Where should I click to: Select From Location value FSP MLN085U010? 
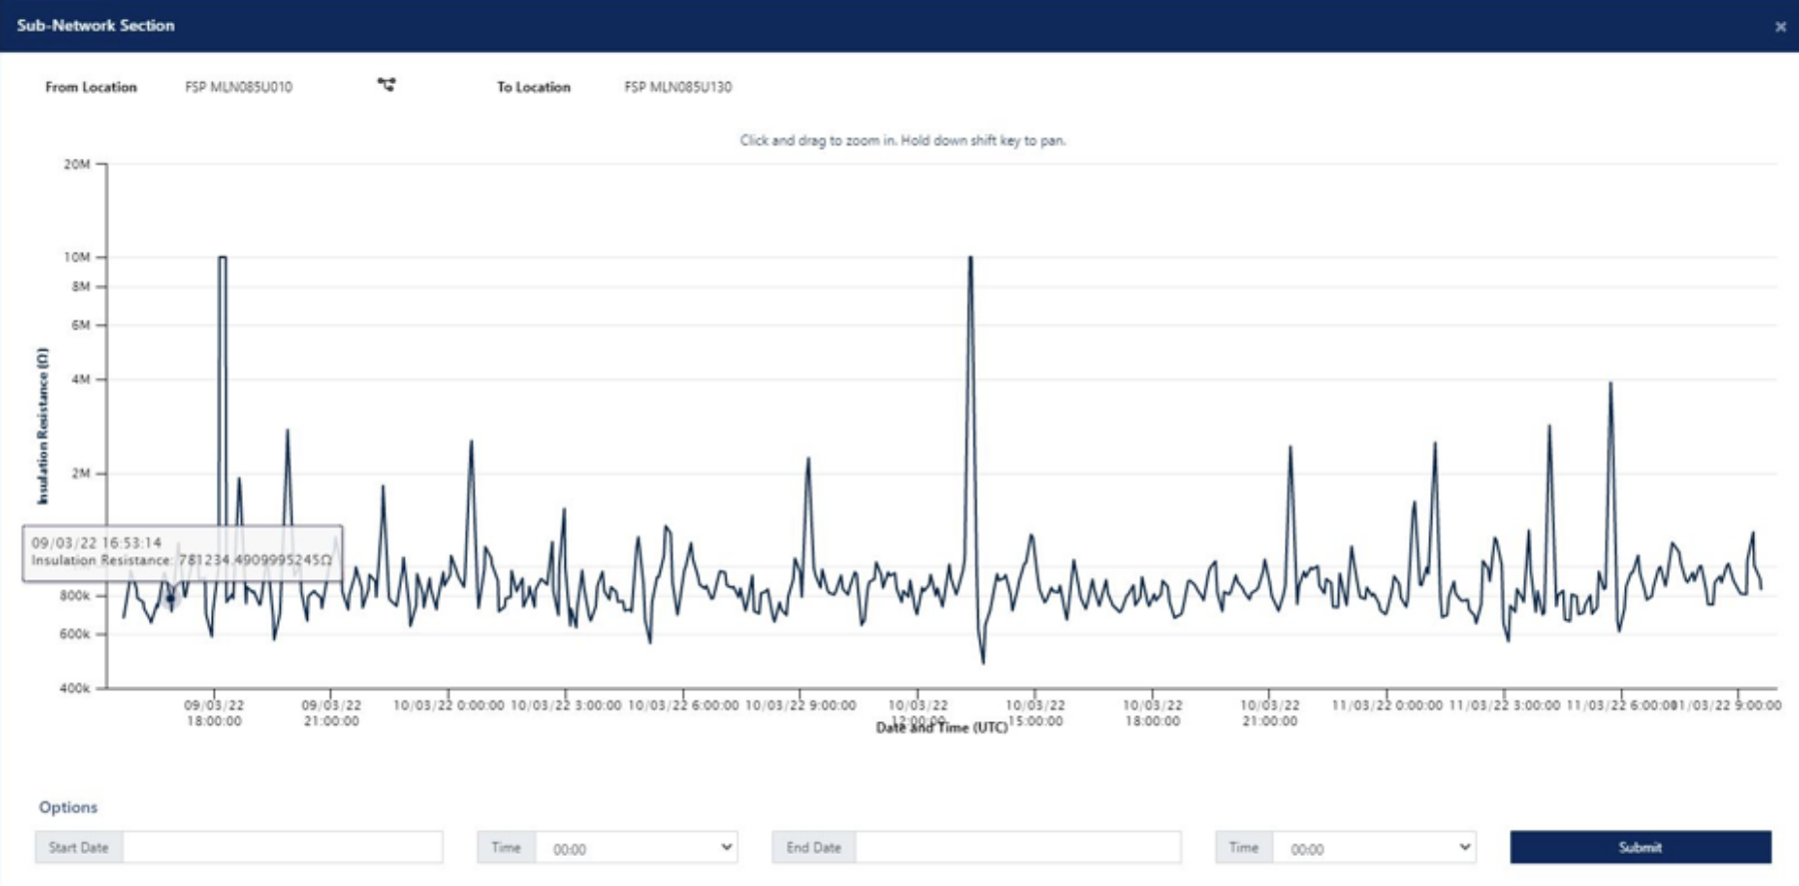coord(239,87)
